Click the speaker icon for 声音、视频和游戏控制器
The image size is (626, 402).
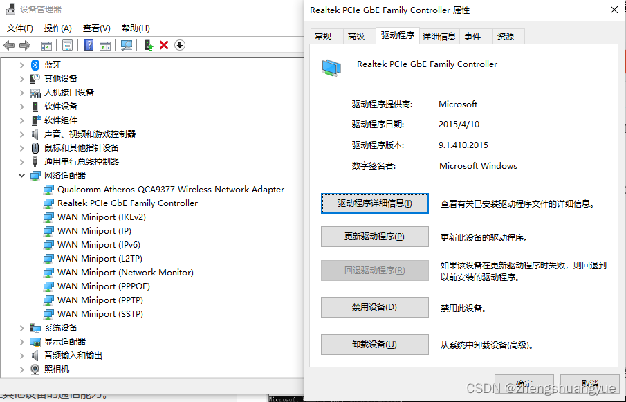pos(35,134)
